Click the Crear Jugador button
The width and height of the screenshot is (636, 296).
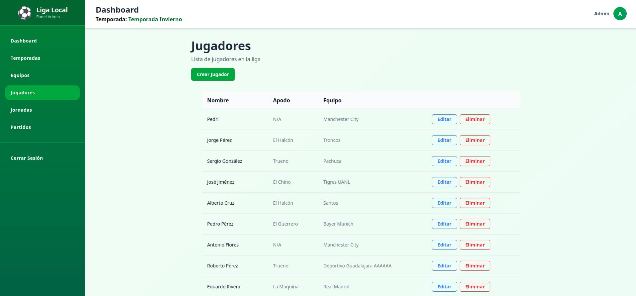coord(213,74)
